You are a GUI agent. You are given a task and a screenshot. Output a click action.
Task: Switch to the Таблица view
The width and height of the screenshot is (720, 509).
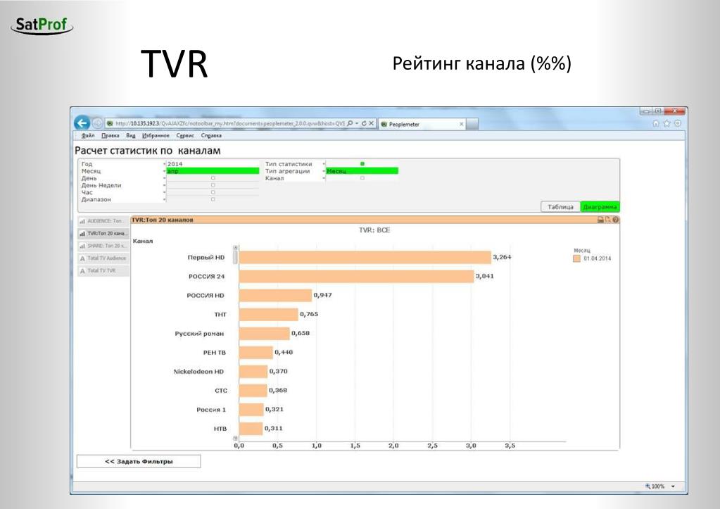coord(561,207)
